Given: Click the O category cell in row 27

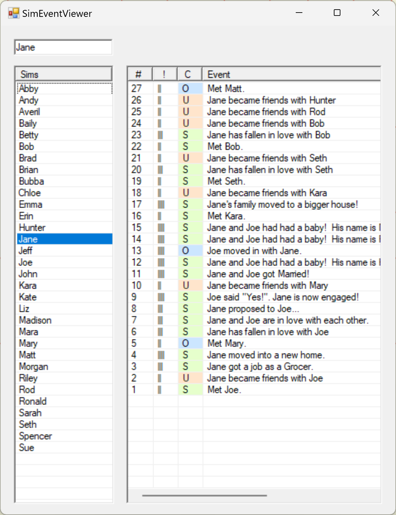Looking at the screenshot, I should tap(190, 88).
